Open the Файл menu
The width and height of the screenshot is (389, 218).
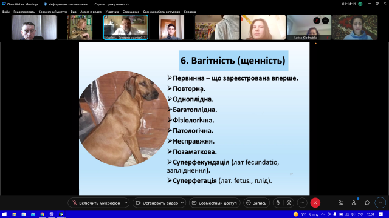point(5,12)
